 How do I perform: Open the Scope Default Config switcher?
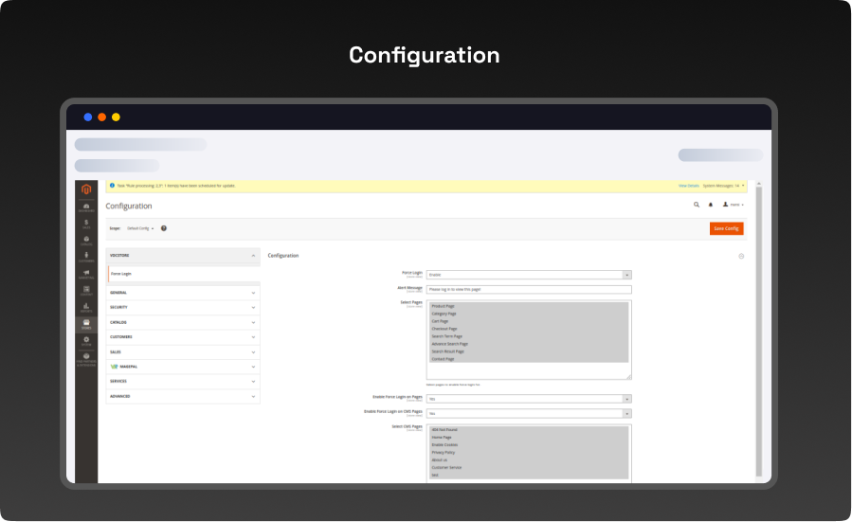(x=140, y=228)
